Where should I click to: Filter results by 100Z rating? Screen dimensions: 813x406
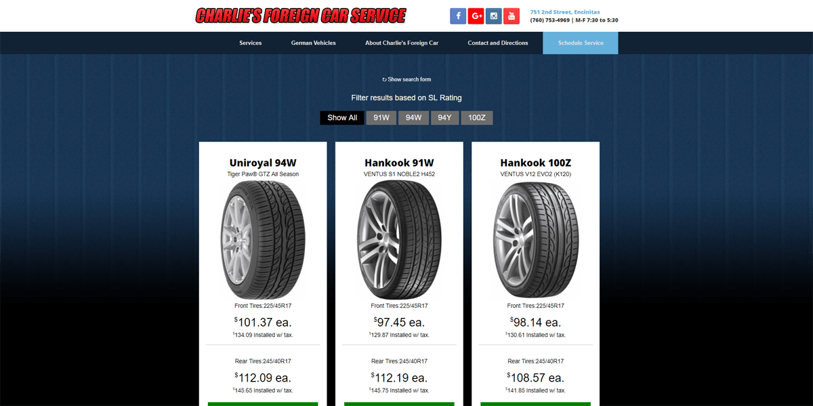point(477,118)
